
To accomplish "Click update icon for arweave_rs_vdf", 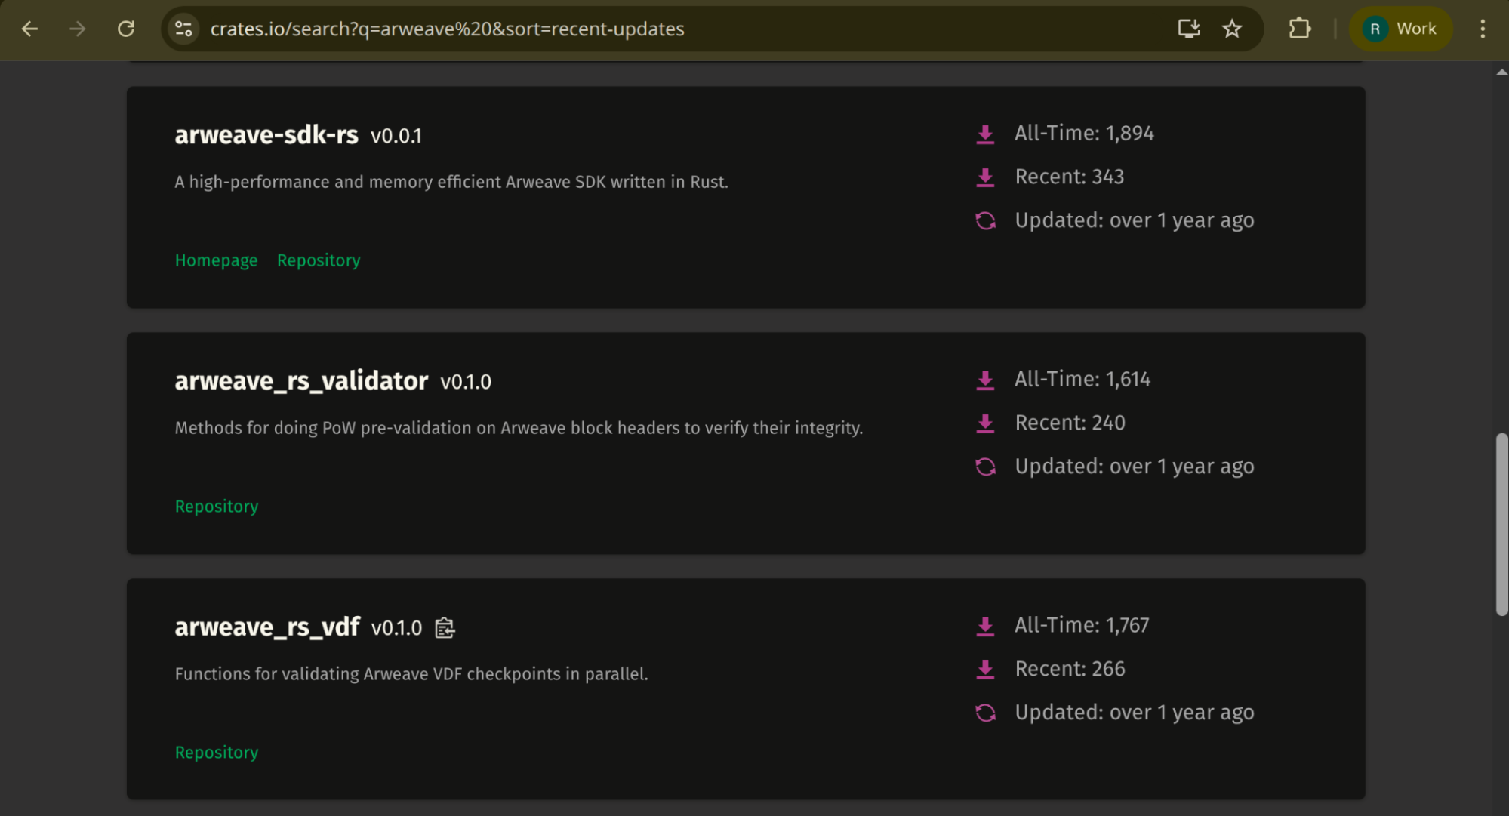I will [985, 713].
